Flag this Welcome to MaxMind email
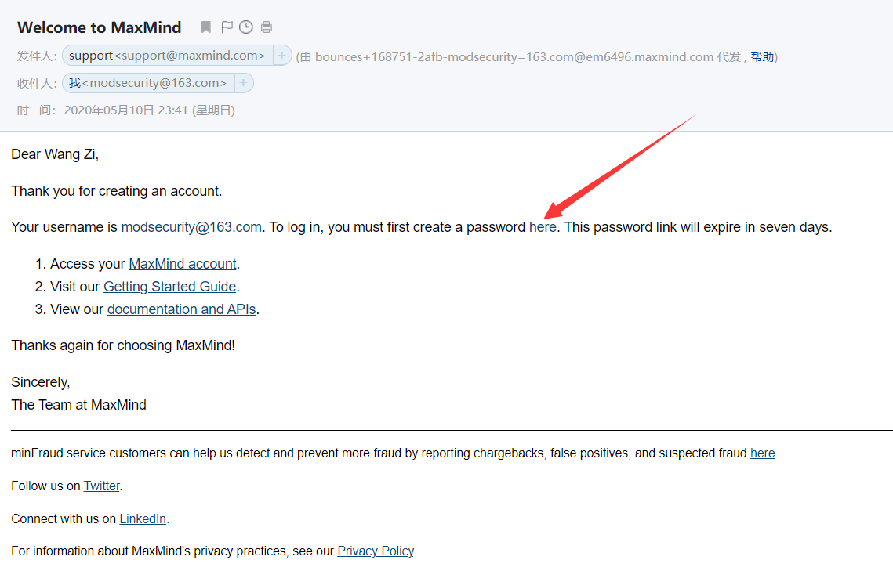The image size is (893, 578). tap(227, 27)
